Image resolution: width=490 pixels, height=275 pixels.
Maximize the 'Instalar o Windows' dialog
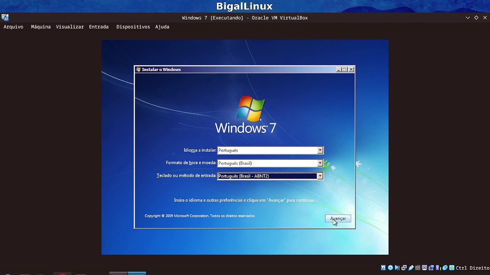point(345,70)
